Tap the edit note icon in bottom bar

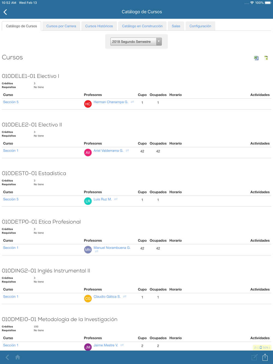[x=254, y=357]
